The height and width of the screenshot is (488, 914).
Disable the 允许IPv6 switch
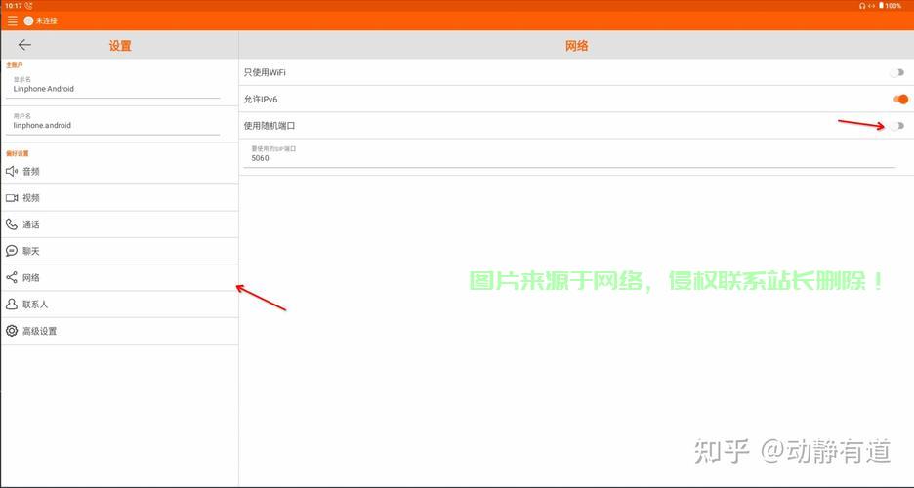click(900, 99)
